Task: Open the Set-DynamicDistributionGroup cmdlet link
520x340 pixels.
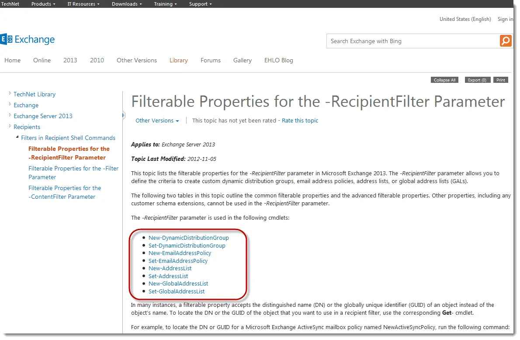Action: tap(187, 246)
